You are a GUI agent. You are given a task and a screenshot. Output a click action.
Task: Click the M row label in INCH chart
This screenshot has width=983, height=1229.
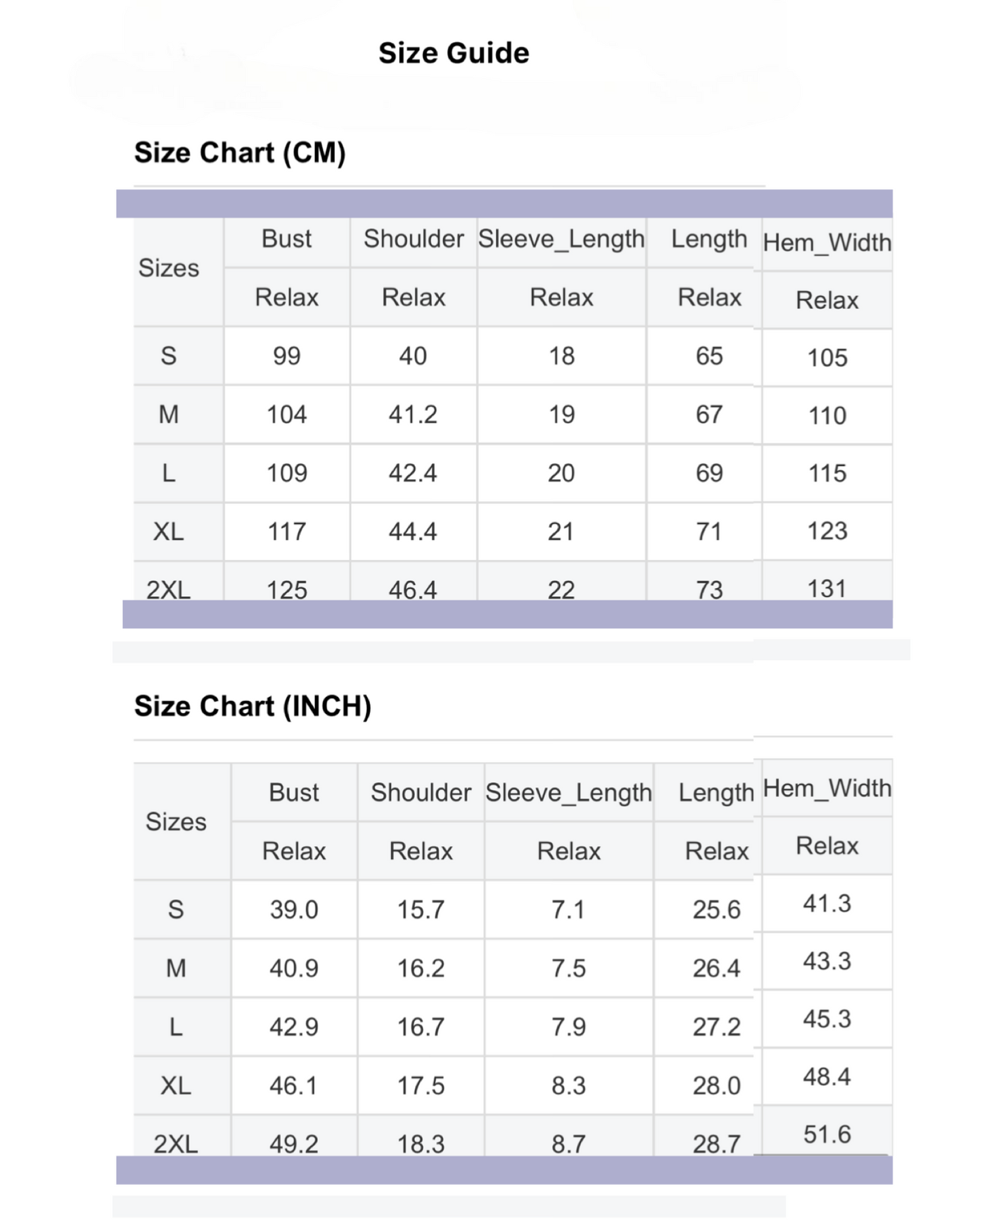coord(176,968)
